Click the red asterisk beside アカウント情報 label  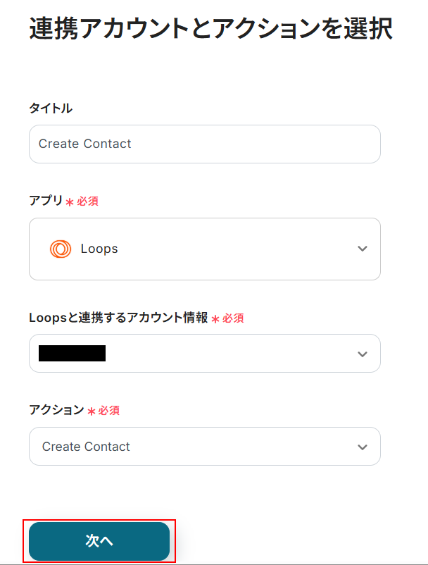(215, 319)
